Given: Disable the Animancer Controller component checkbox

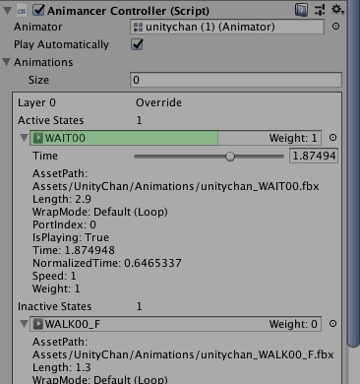Looking at the screenshot, I should tap(38, 10).
